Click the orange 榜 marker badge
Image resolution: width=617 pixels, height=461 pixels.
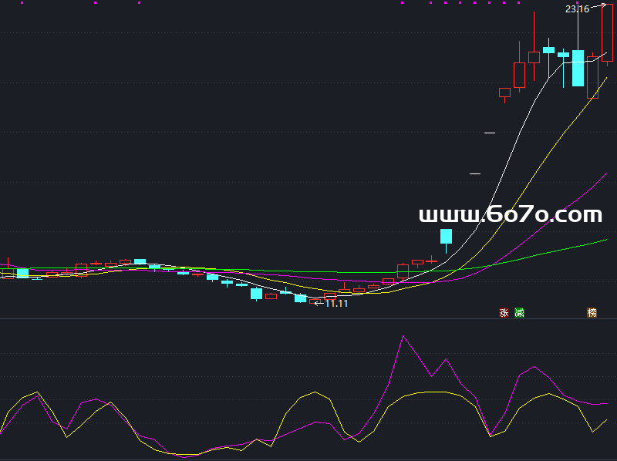point(592,313)
